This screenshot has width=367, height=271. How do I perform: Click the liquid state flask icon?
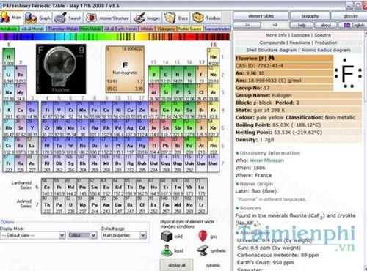pyautogui.click(x=167, y=250)
